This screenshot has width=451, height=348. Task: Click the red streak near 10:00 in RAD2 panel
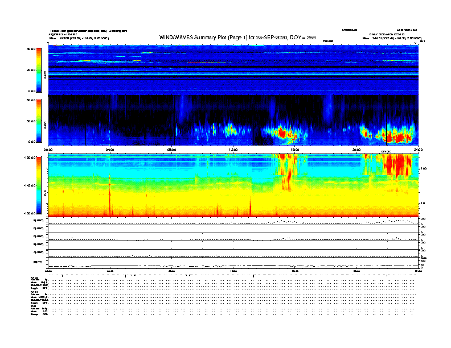[206, 63]
